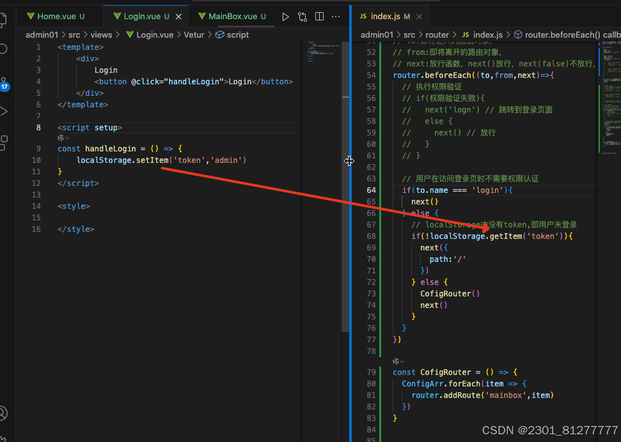Click the right editor minimap
Viewport: 621px width, 442px height.
click(x=609, y=99)
